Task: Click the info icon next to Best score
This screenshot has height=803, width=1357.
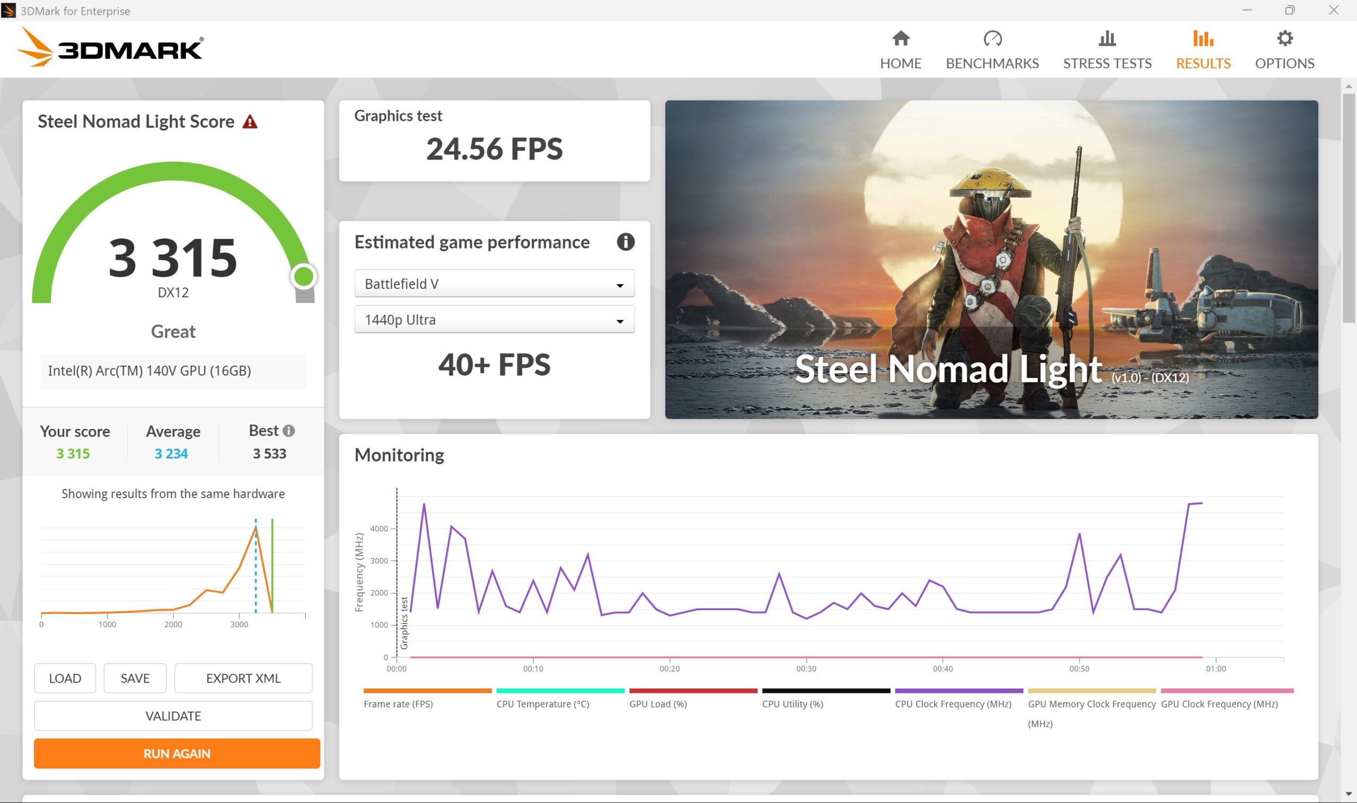Action: click(x=289, y=430)
